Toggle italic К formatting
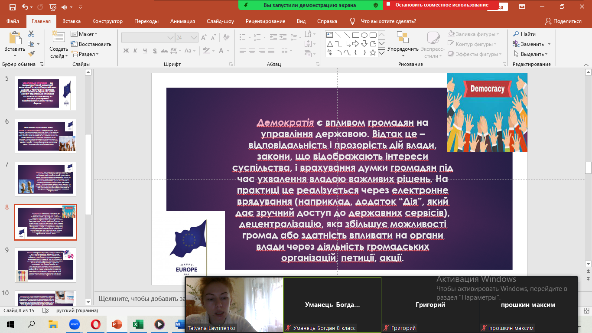This screenshot has width=592, height=333. click(x=136, y=50)
